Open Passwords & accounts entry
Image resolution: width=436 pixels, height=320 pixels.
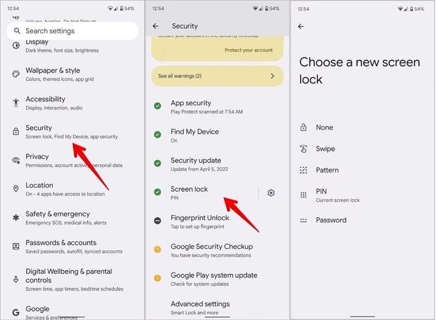72,246
